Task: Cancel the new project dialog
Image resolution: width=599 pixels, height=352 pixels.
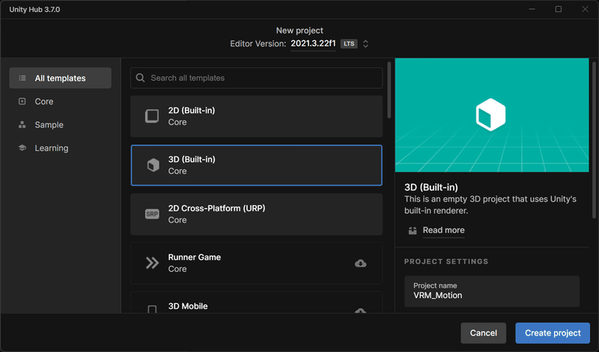Action: tap(483, 333)
